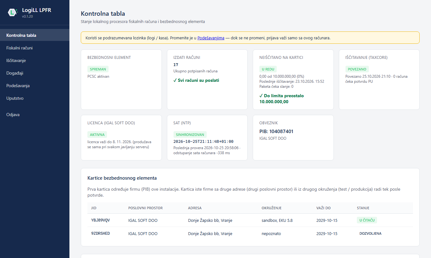Click the version label v0.1.20

point(27,16)
